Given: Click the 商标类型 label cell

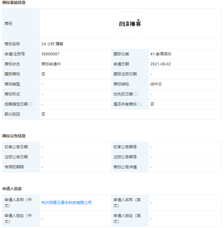Looking at the screenshot, I should point(21,84).
